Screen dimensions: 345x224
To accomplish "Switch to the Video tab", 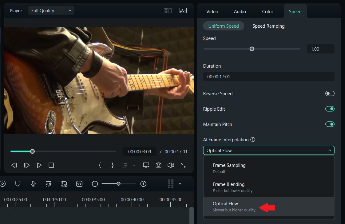I will 212,12.
